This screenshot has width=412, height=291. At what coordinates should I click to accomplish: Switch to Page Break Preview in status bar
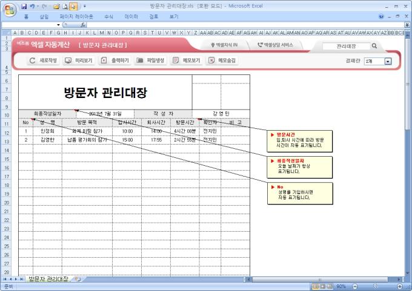pyautogui.click(x=330, y=286)
